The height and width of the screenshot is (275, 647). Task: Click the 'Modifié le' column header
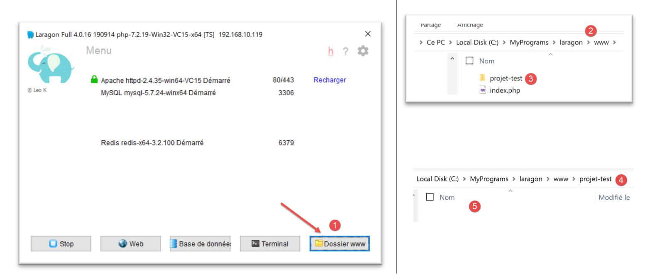[x=614, y=198]
